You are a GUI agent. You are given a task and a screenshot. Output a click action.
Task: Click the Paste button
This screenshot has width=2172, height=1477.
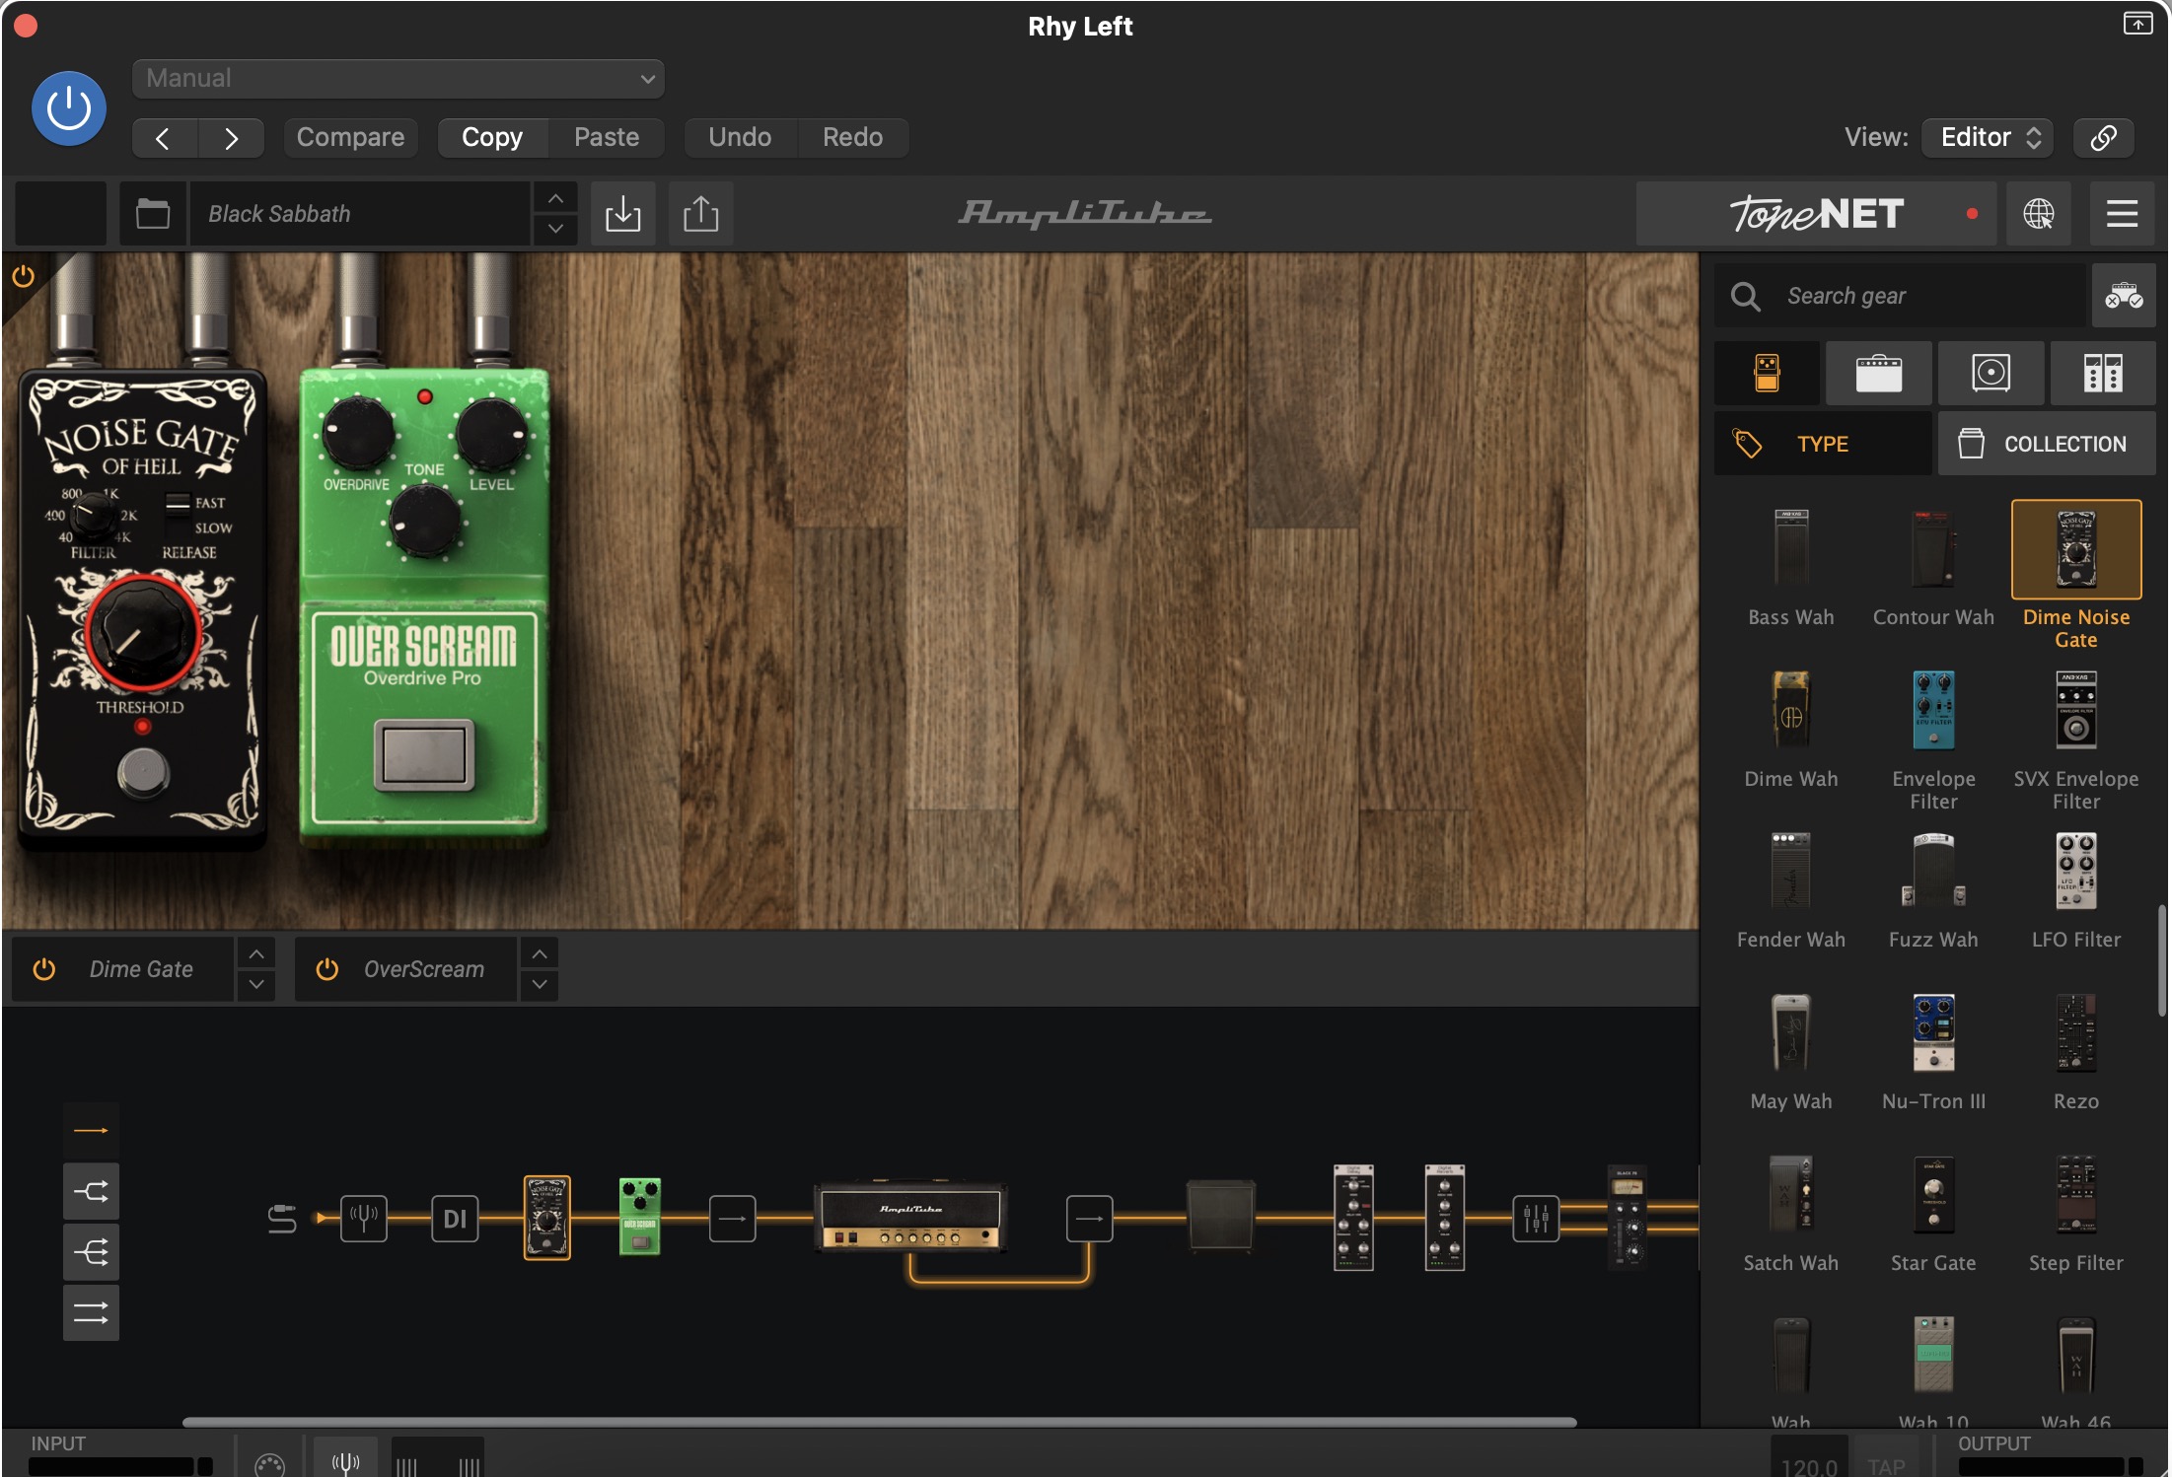[607, 137]
